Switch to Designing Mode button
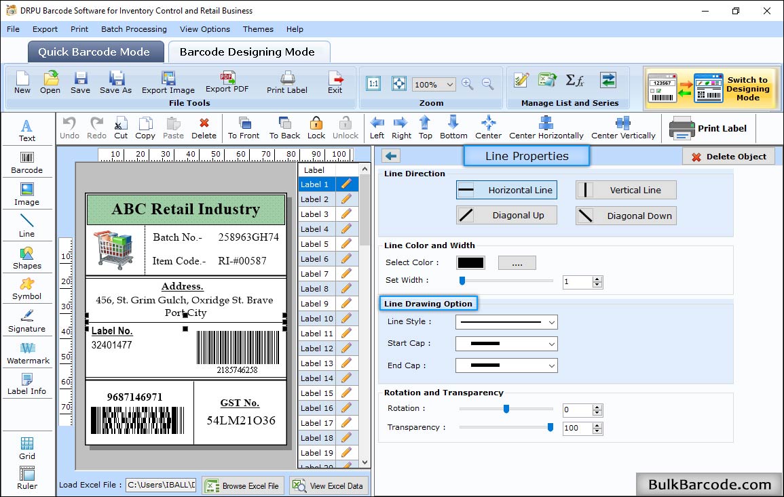The width and height of the screenshot is (784, 497). (711, 88)
